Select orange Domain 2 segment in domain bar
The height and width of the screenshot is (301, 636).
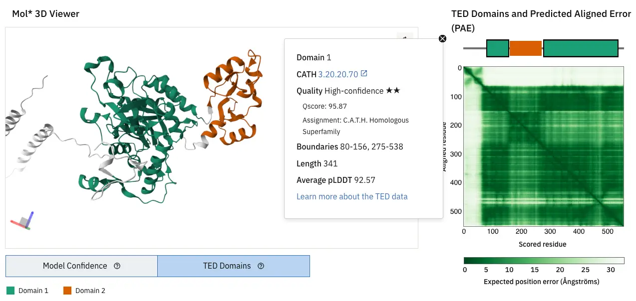click(526, 48)
